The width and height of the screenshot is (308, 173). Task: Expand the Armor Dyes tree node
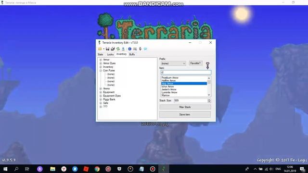[x=101, y=63]
